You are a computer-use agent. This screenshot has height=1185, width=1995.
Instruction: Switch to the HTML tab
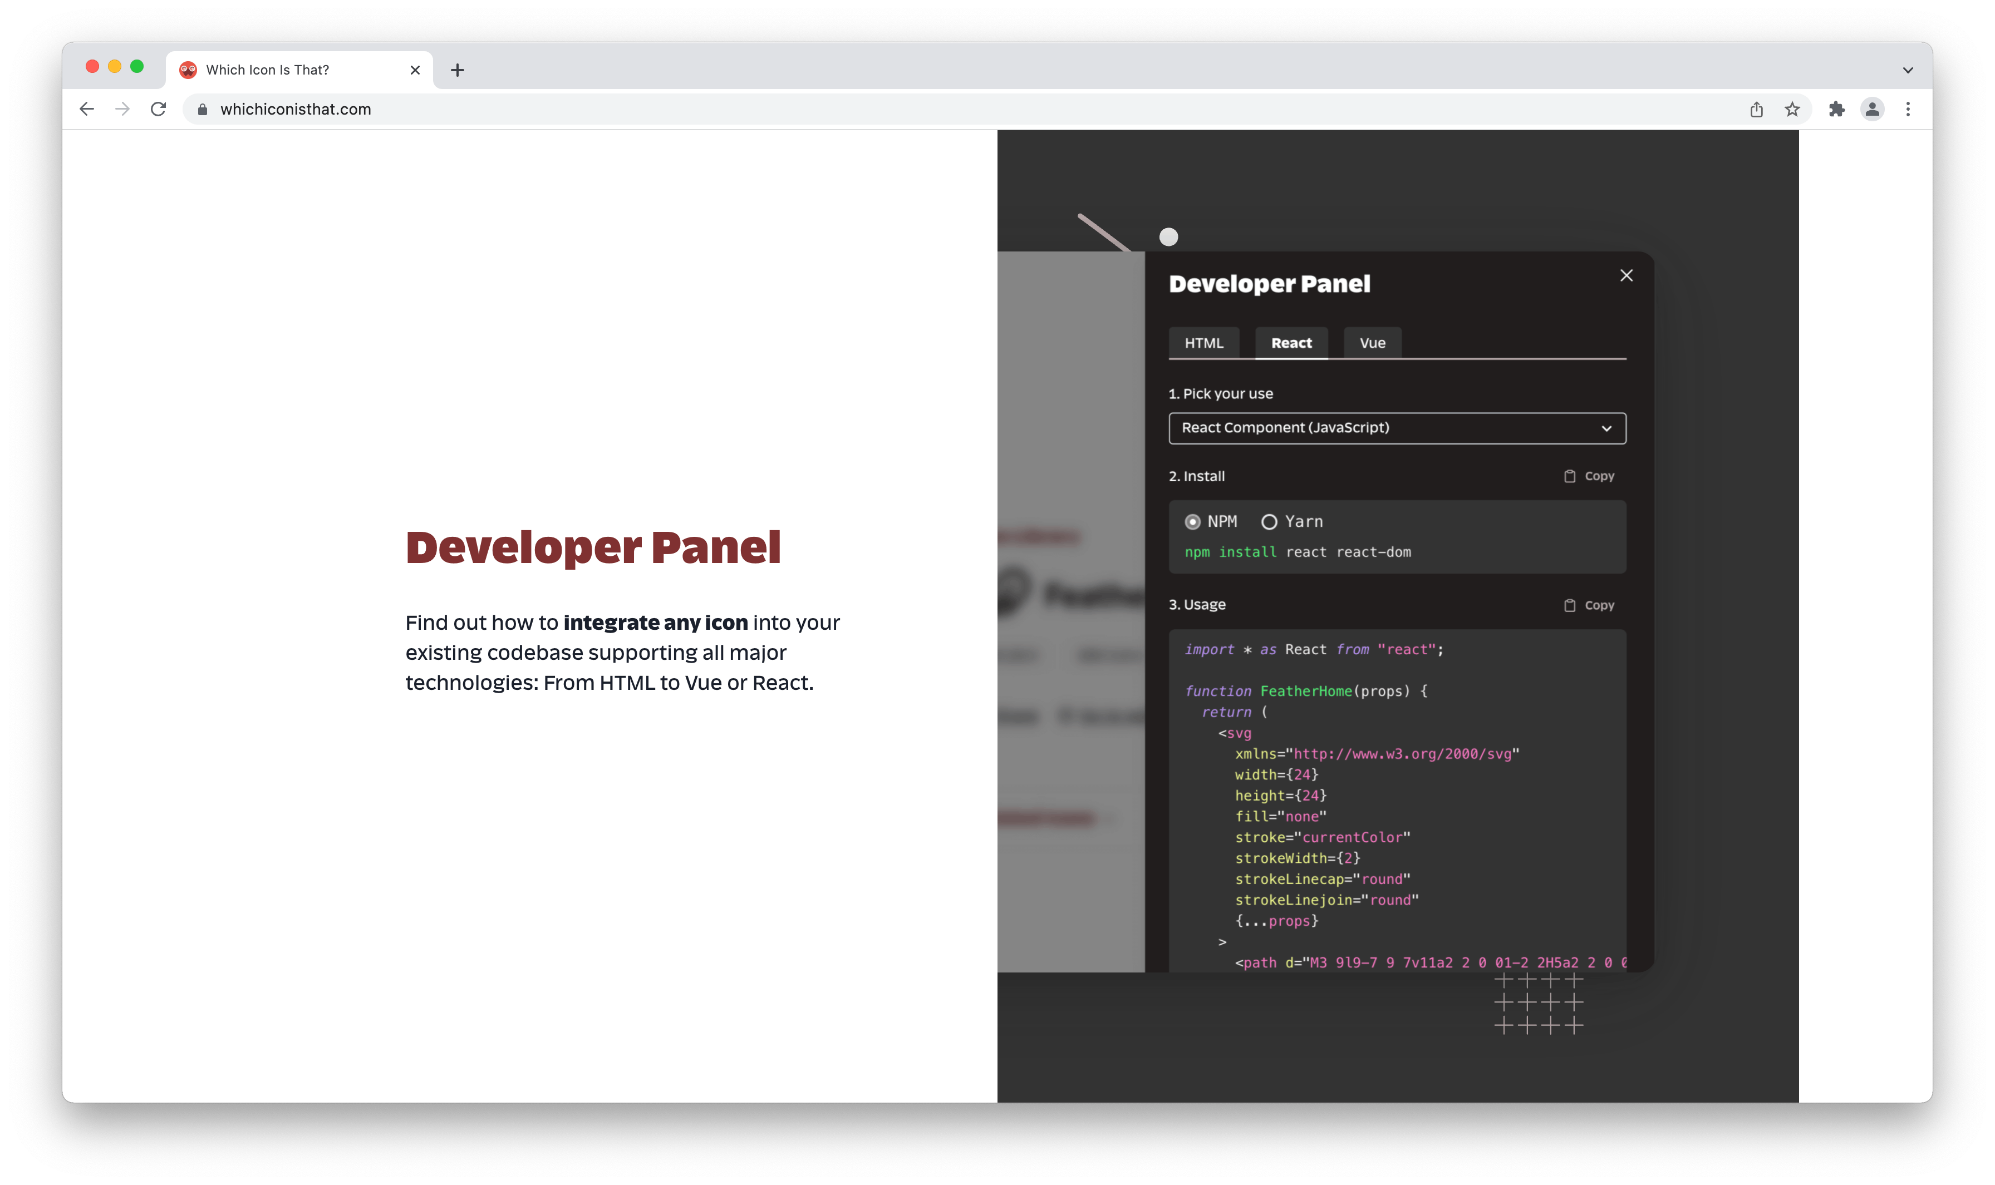pyautogui.click(x=1203, y=343)
